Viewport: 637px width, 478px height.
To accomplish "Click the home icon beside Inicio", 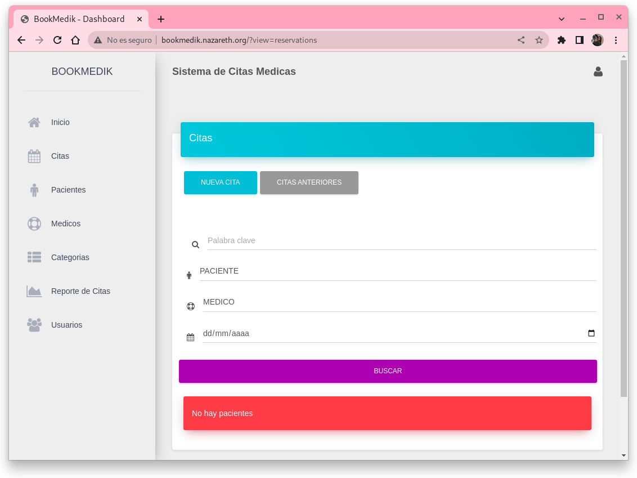I will pos(34,122).
